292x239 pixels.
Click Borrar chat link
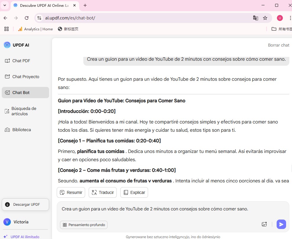(278, 45)
